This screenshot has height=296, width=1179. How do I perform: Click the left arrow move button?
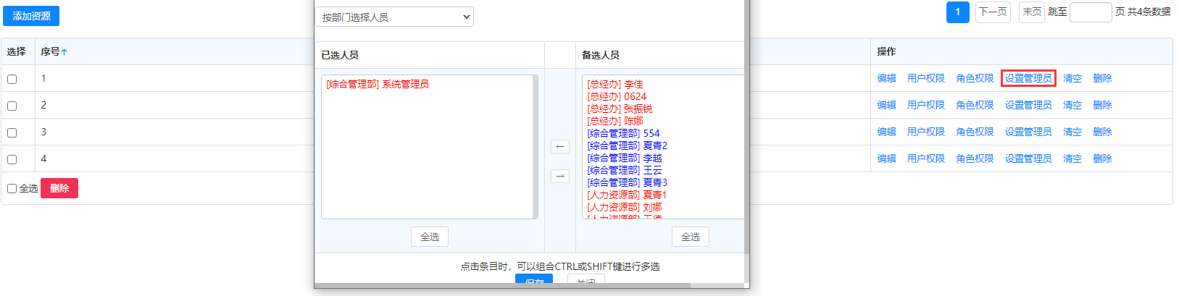point(560,147)
